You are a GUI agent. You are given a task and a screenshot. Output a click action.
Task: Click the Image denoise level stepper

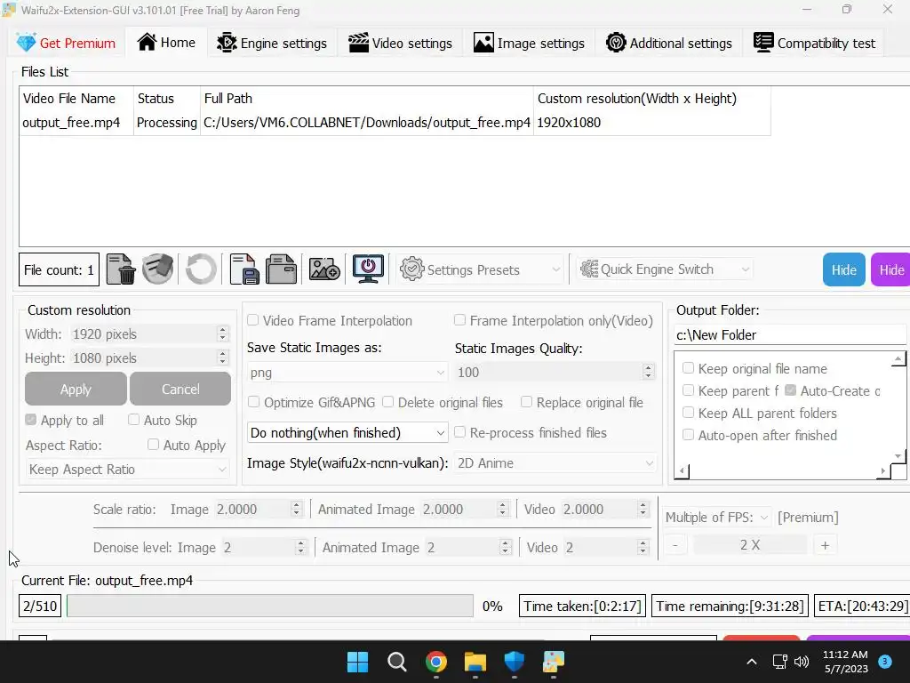tap(300, 547)
